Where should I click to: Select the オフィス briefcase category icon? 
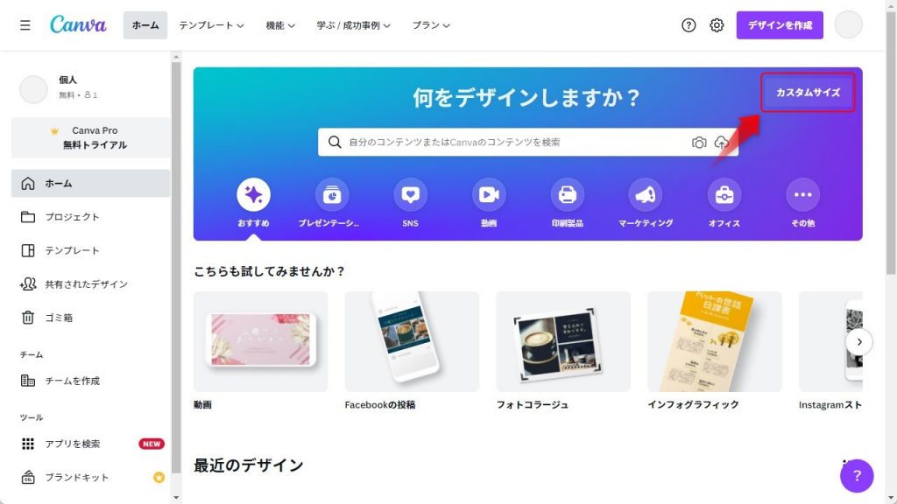(x=724, y=195)
